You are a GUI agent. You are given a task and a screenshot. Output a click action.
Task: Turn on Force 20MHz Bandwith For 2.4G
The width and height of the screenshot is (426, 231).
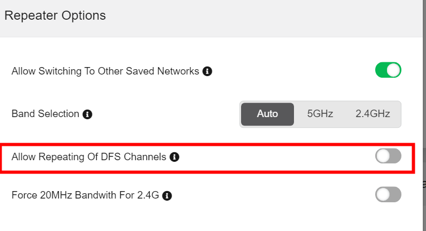pyautogui.click(x=388, y=195)
